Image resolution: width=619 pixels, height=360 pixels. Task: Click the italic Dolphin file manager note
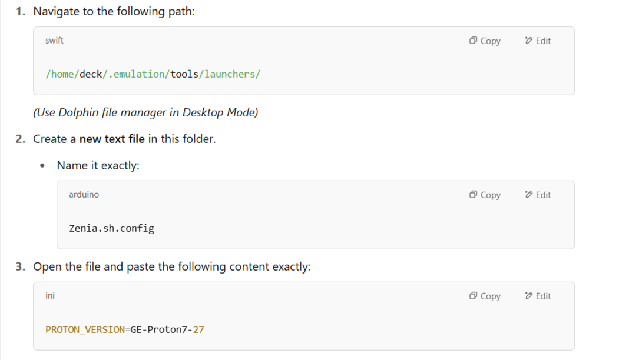coord(145,113)
